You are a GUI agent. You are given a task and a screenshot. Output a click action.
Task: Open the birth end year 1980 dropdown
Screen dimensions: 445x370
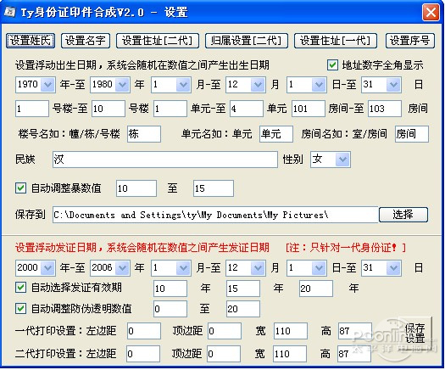[122, 84]
